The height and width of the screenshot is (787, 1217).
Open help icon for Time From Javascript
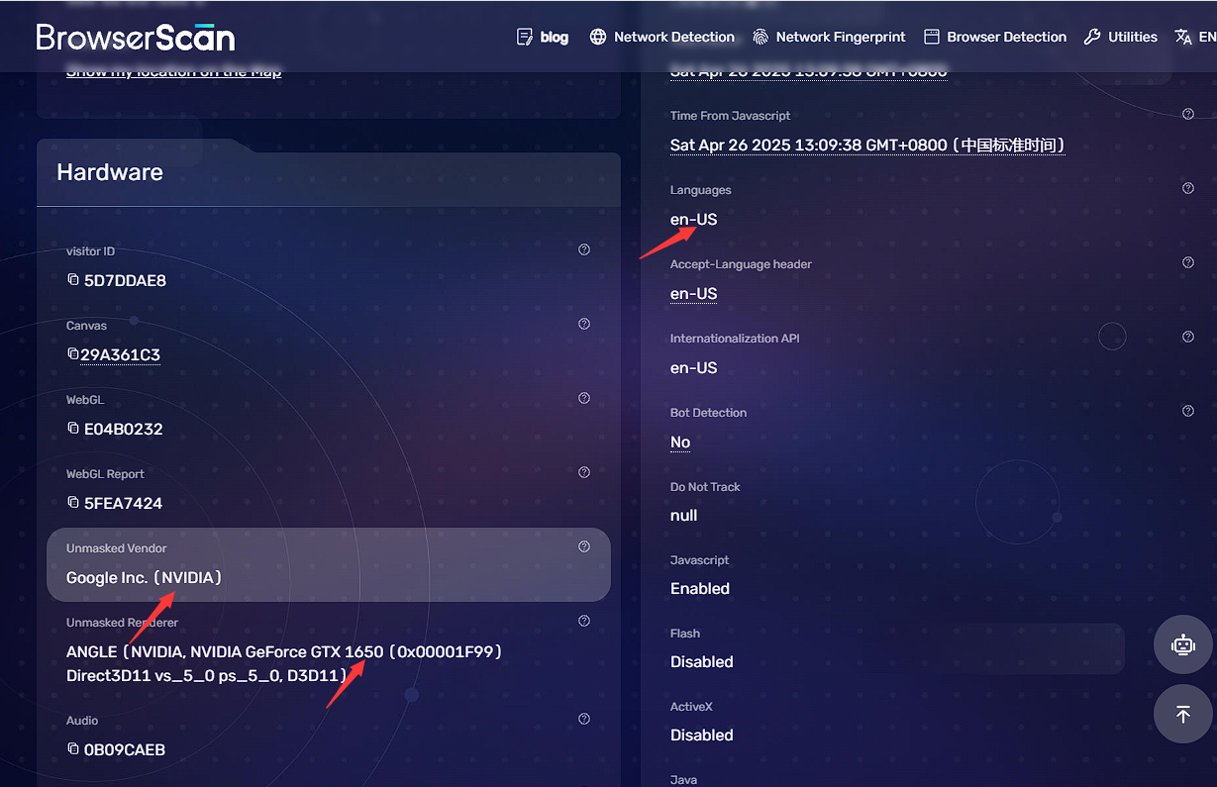tap(1188, 114)
